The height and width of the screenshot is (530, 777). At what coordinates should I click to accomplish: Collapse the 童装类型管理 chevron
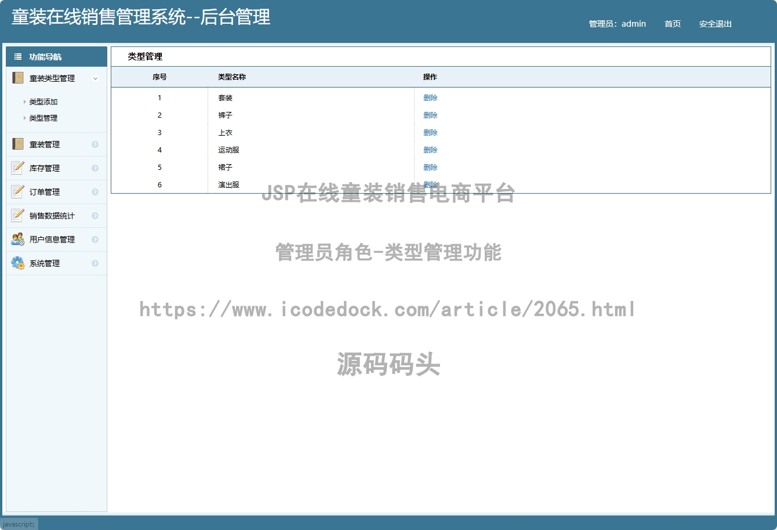coord(95,78)
